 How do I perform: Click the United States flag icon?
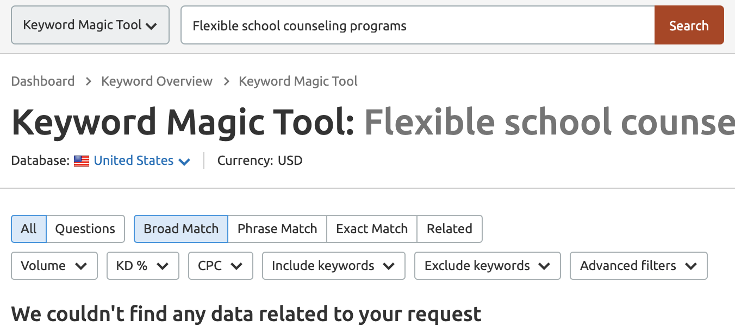click(x=82, y=161)
